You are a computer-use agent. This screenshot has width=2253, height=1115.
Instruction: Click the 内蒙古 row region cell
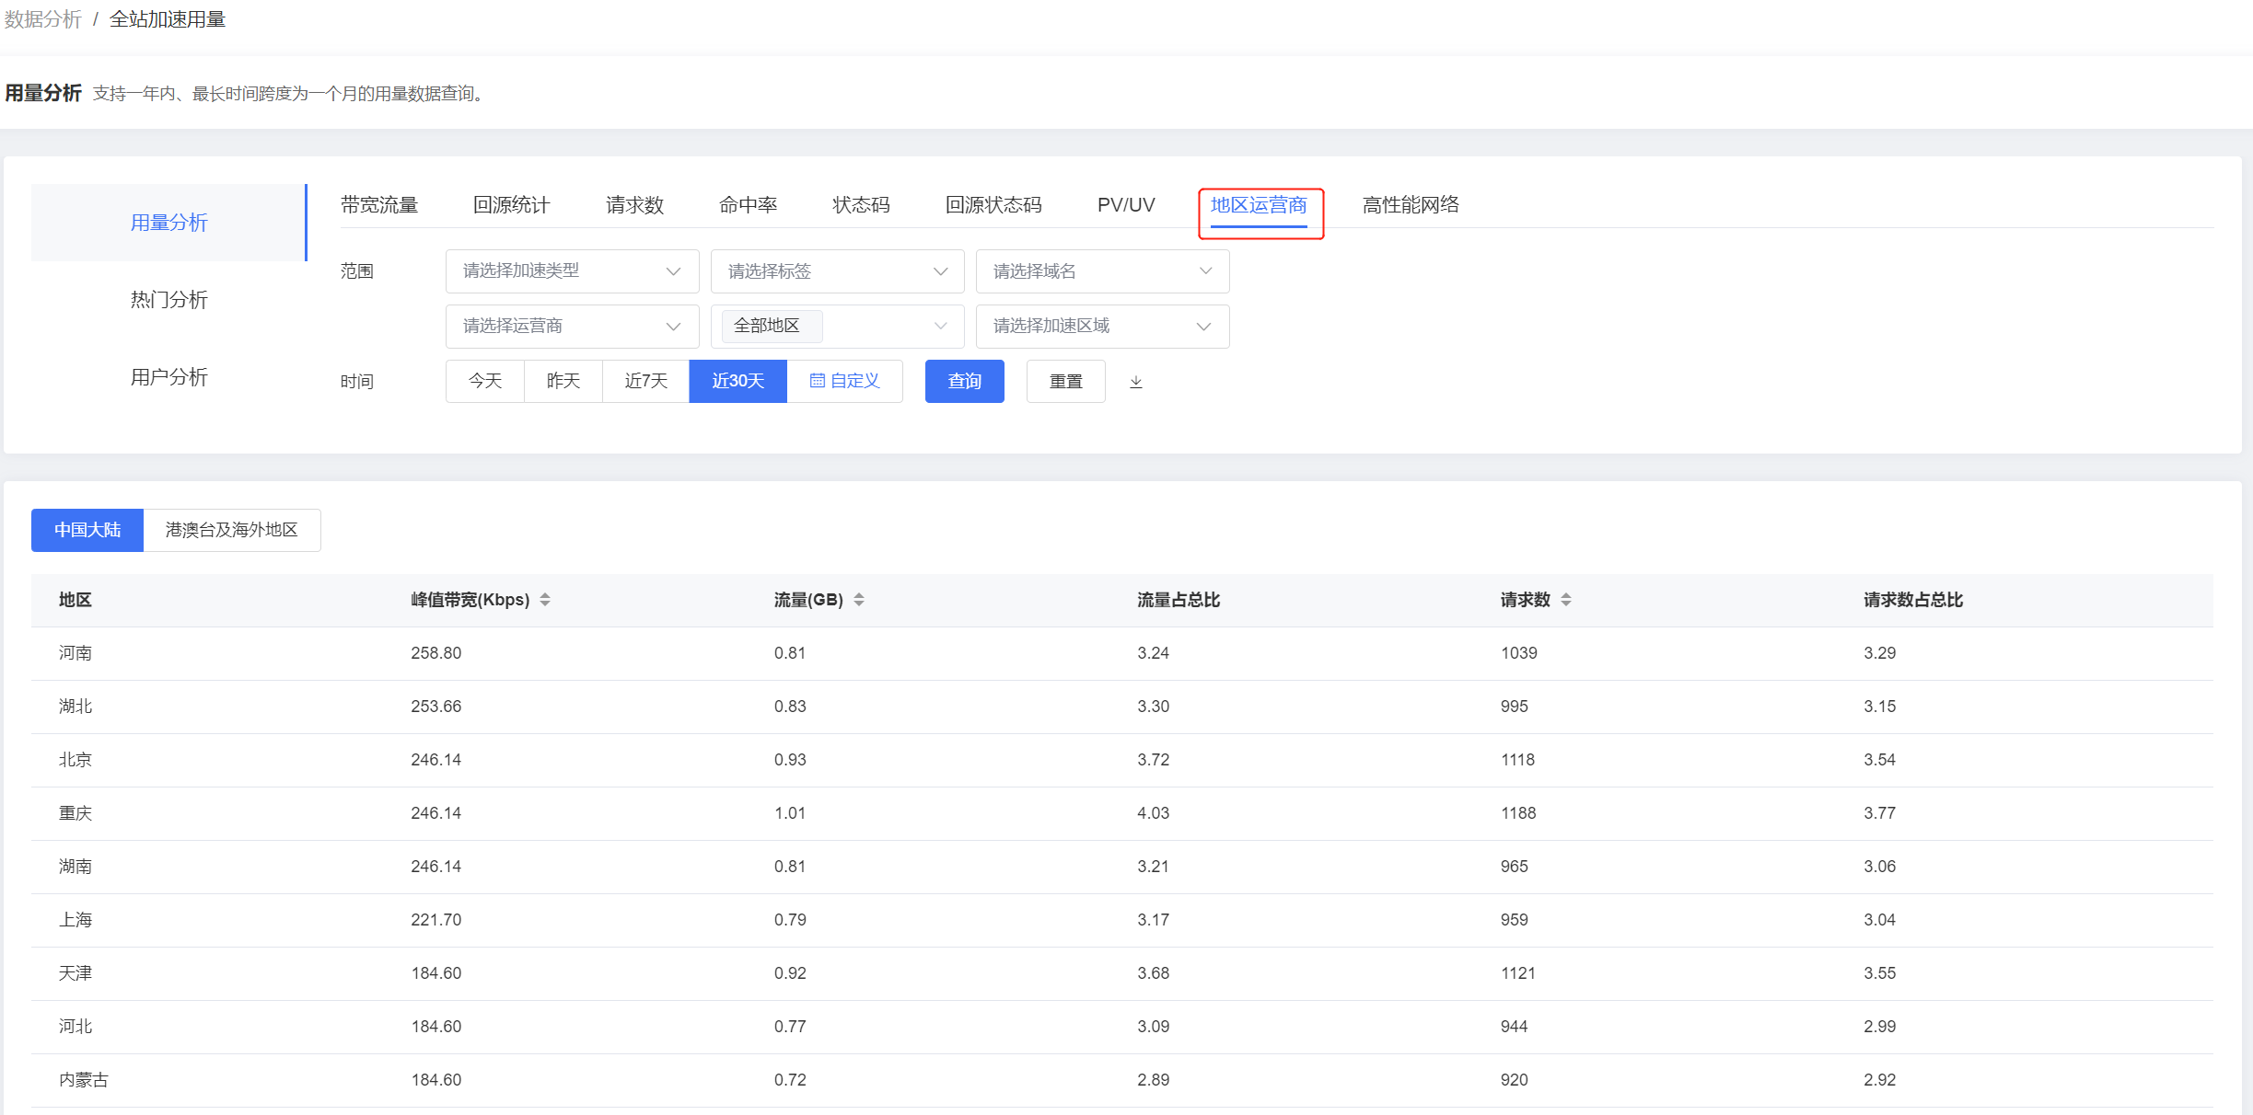coord(84,1080)
